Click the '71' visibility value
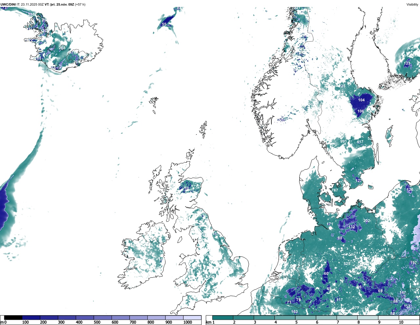 [x=289, y=302]
